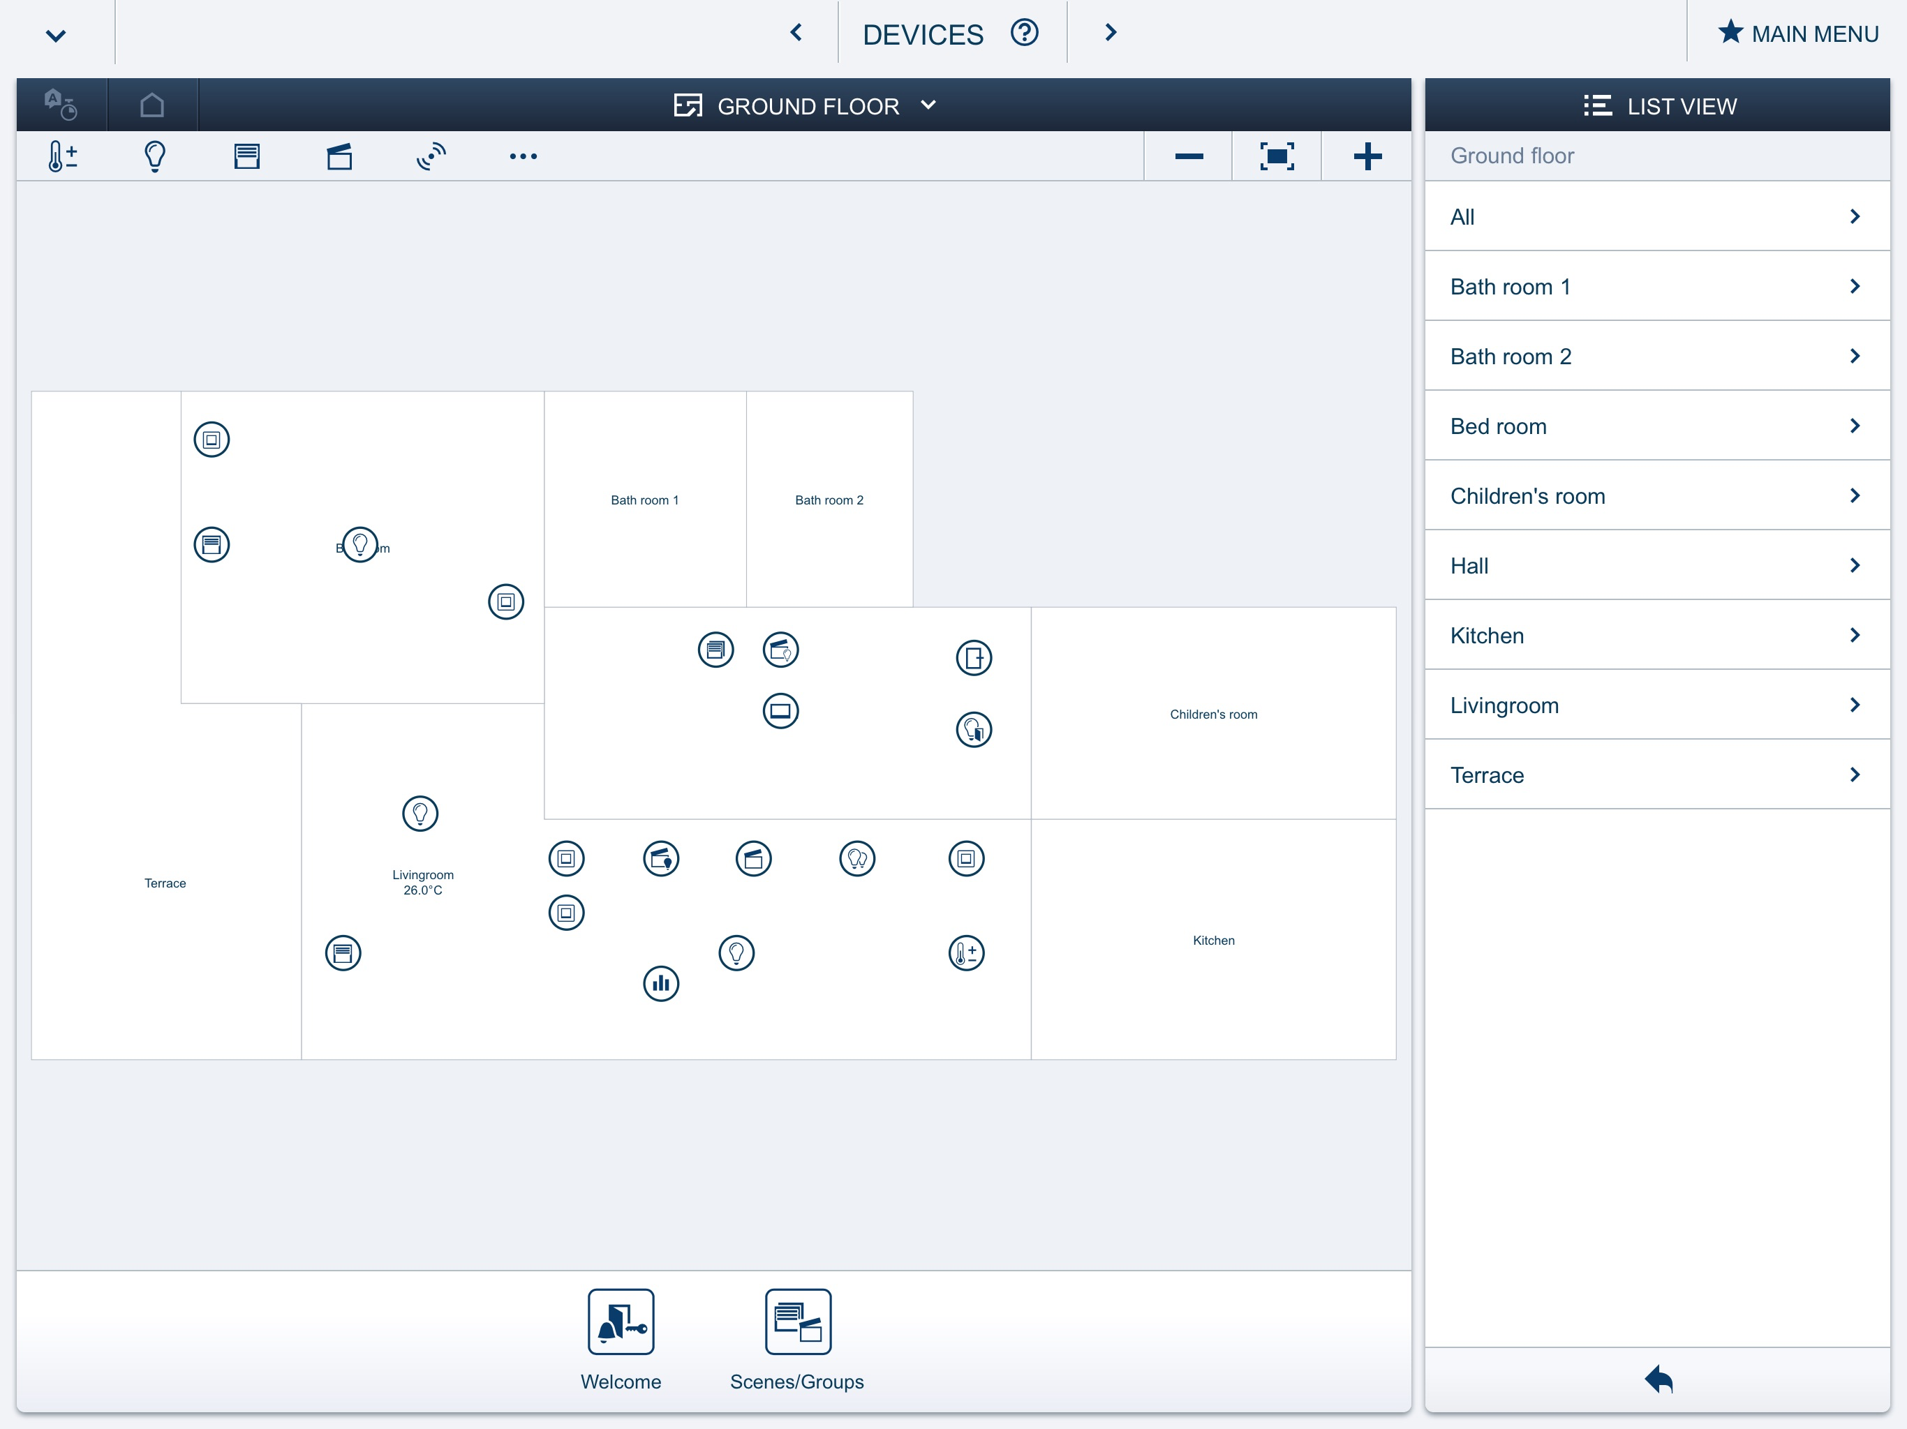Open the light bulb over Bed room label
The image size is (1907, 1429).
click(x=360, y=545)
